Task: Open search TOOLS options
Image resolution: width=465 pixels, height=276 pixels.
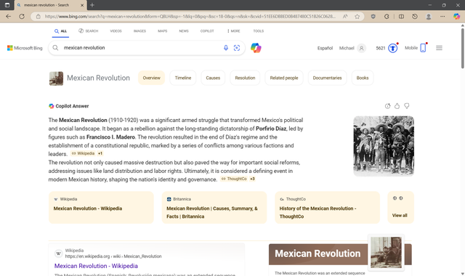Action: tap(259, 31)
